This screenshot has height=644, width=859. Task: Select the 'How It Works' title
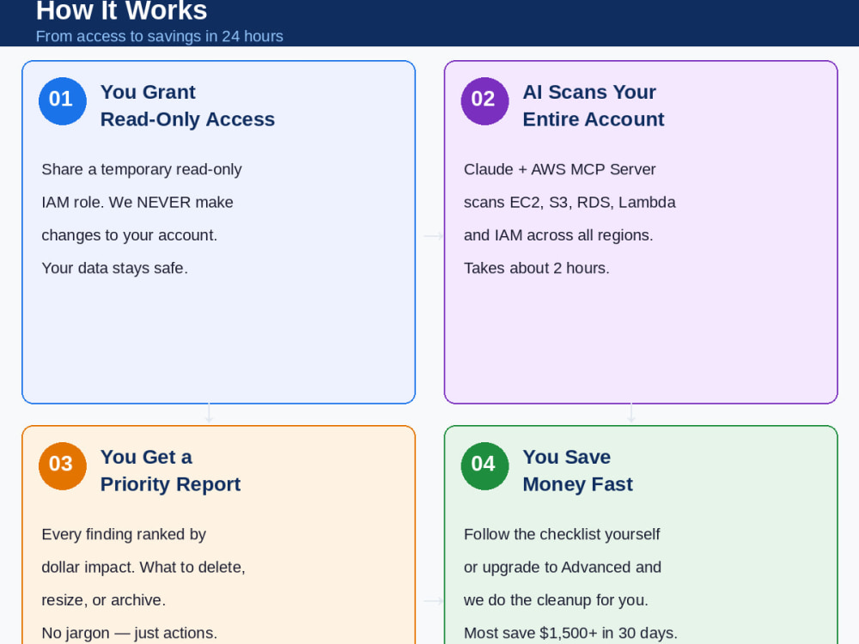pos(122,11)
